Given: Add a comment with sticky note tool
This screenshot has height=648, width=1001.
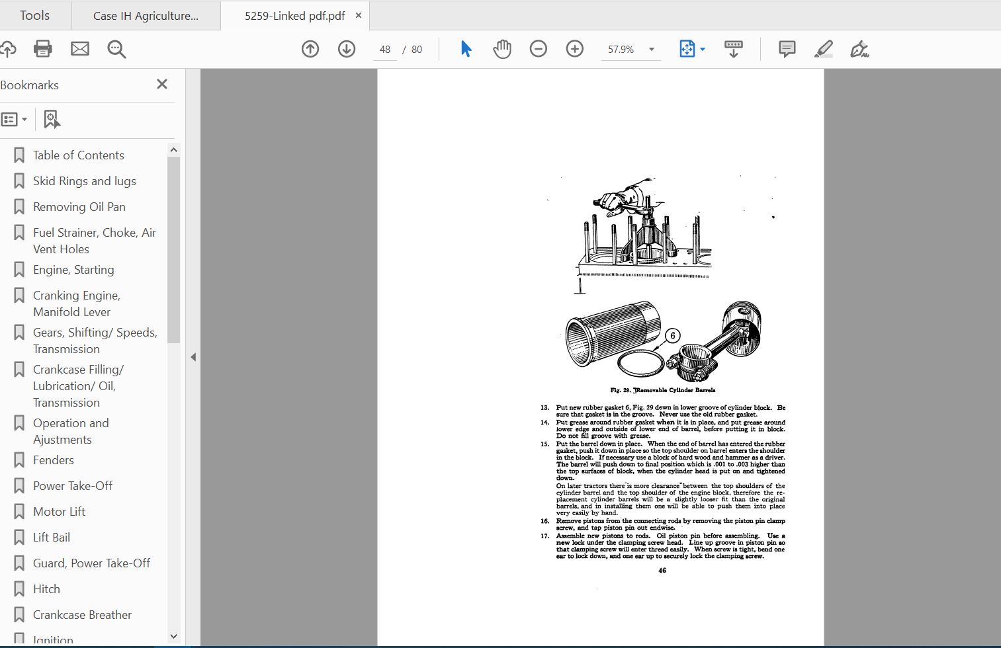Looking at the screenshot, I should click(787, 49).
